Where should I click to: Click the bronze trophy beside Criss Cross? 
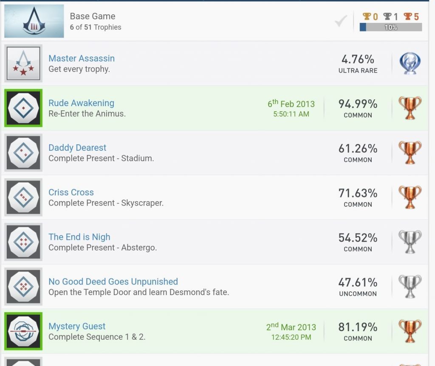click(x=410, y=197)
